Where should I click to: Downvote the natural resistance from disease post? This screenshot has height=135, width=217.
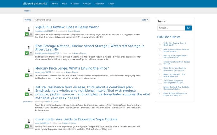(x=31, y=94)
